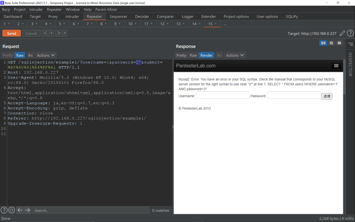Image resolution: width=355 pixels, height=222 pixels.
Task: Open the Intruder main tab
Action: 72,17
